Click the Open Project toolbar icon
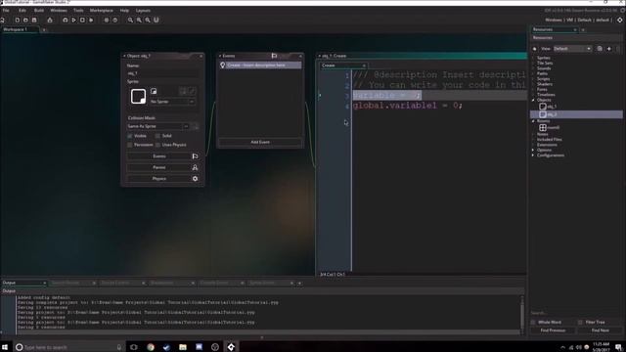Viewport: 626px width, 352px height. [x=25, y=20]
